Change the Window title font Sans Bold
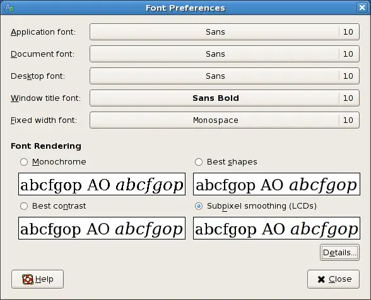Image resolution: width=371 pixels, height=300 pixels. tap(225, 98)
